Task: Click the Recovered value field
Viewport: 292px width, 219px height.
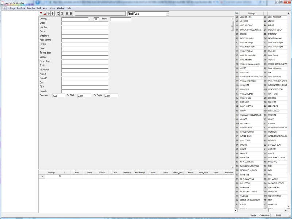Action: point(58,96)
